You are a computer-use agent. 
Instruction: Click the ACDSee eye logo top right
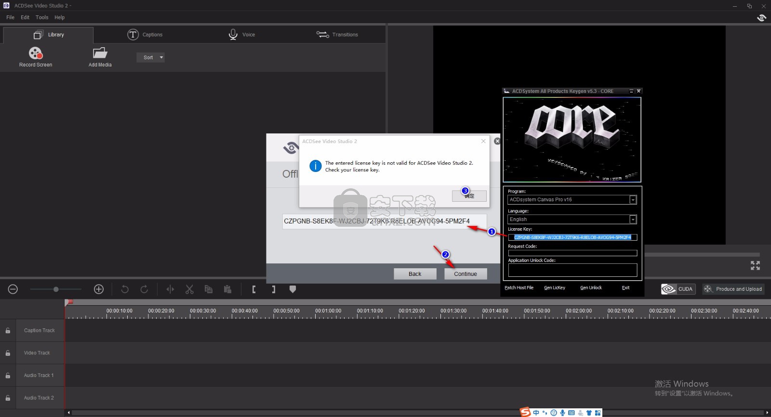(x=761, y=18)
